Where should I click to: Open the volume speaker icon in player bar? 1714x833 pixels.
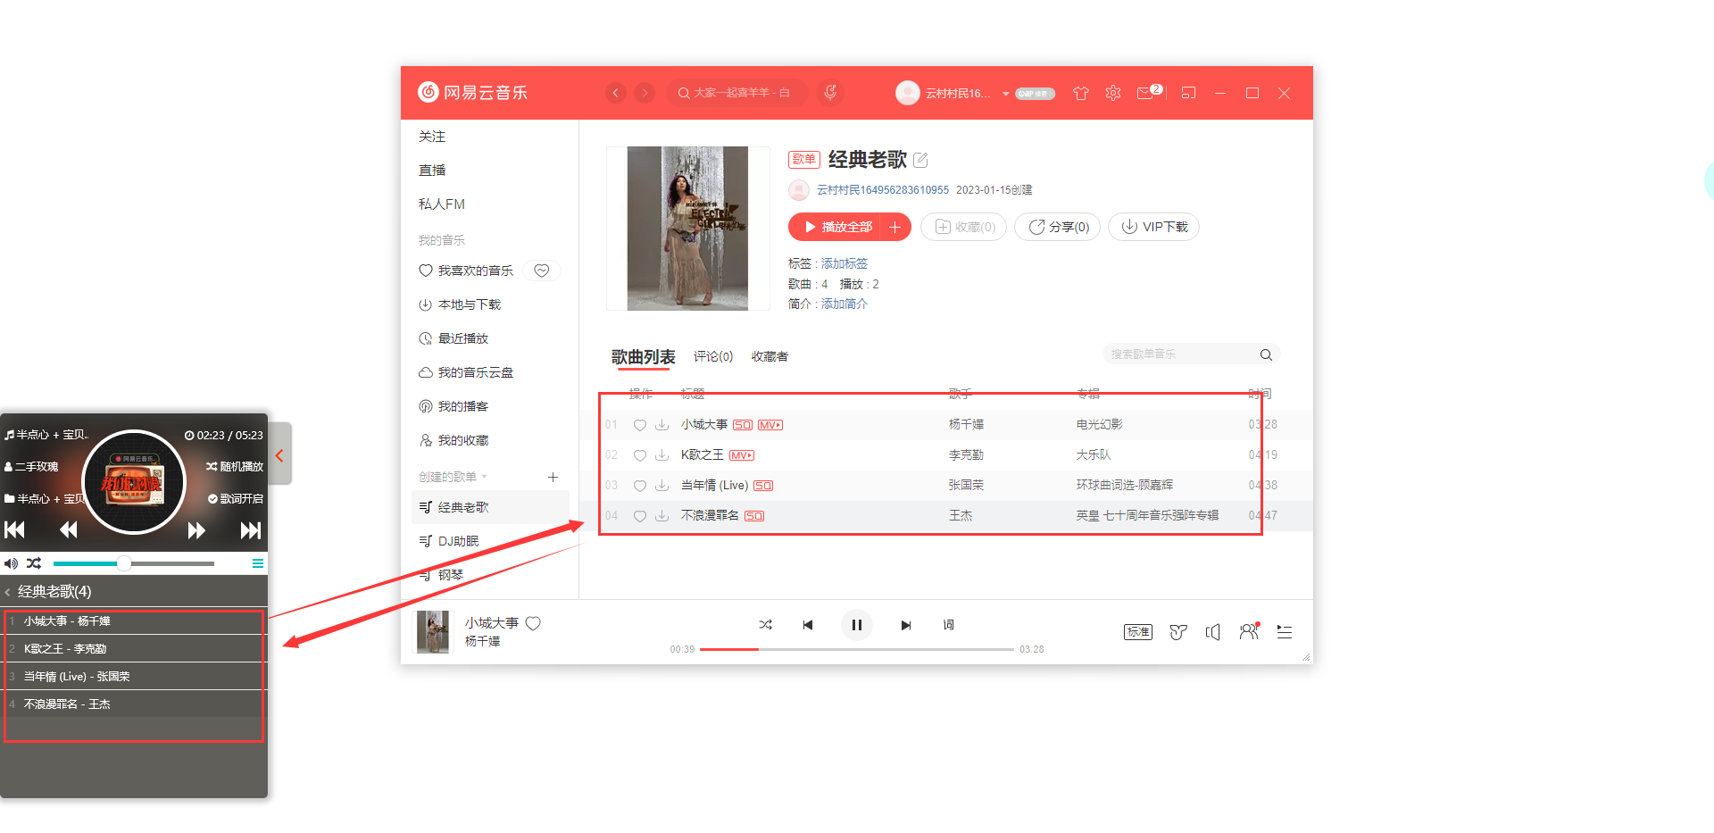(x=1213, y=632)
